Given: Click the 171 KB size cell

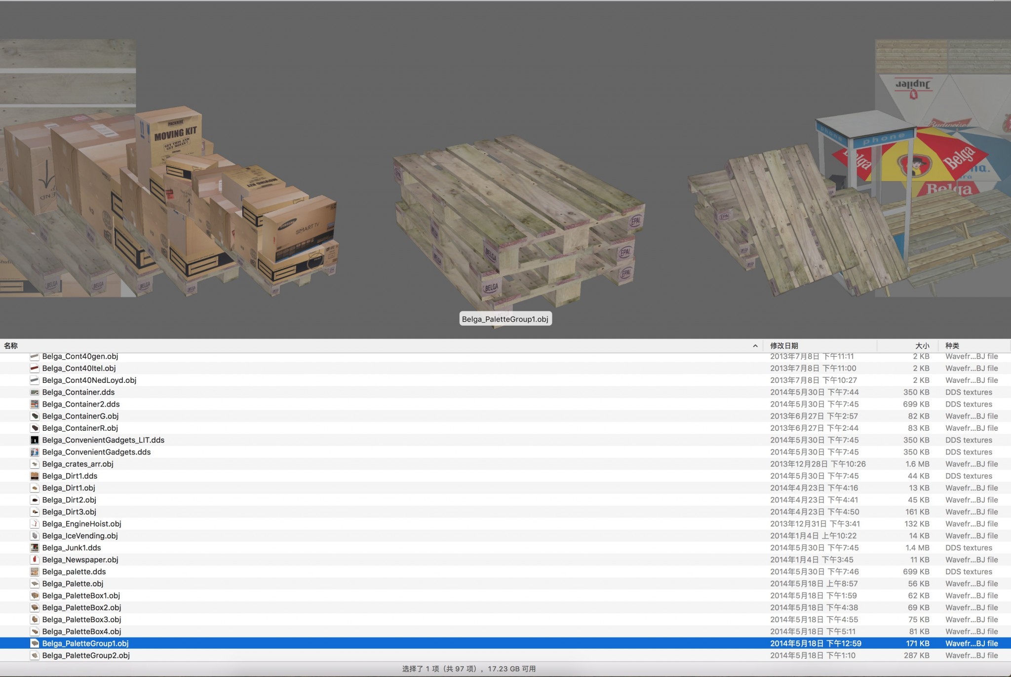Looking at the screenshot, I should click(917, 643).
